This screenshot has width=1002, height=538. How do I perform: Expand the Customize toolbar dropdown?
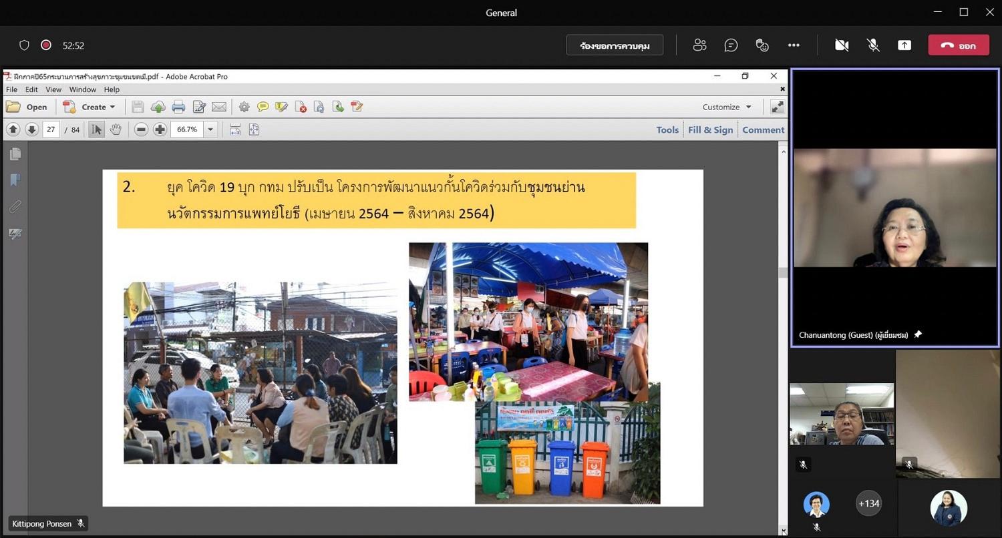click(x=727, y=107)
